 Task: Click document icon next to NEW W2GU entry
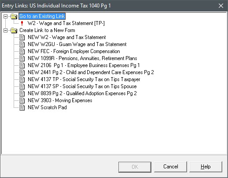[x=22, y=44]
